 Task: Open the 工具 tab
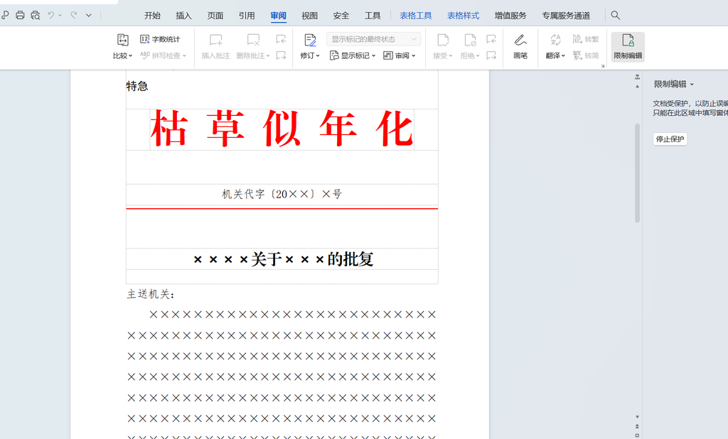click(373, 16)
